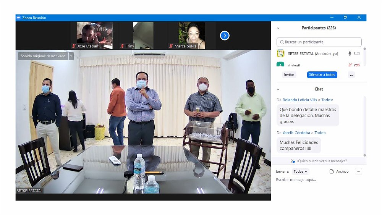382x215 pixels.
Task: Click '¿Quién puede ver sus mensajes?' link
Action: click(x=319, y=161)
